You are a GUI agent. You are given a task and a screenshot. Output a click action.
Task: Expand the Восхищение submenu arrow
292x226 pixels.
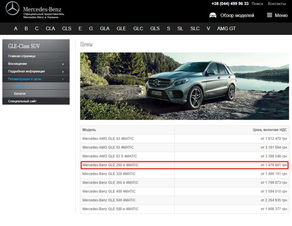tap(63, 64)
